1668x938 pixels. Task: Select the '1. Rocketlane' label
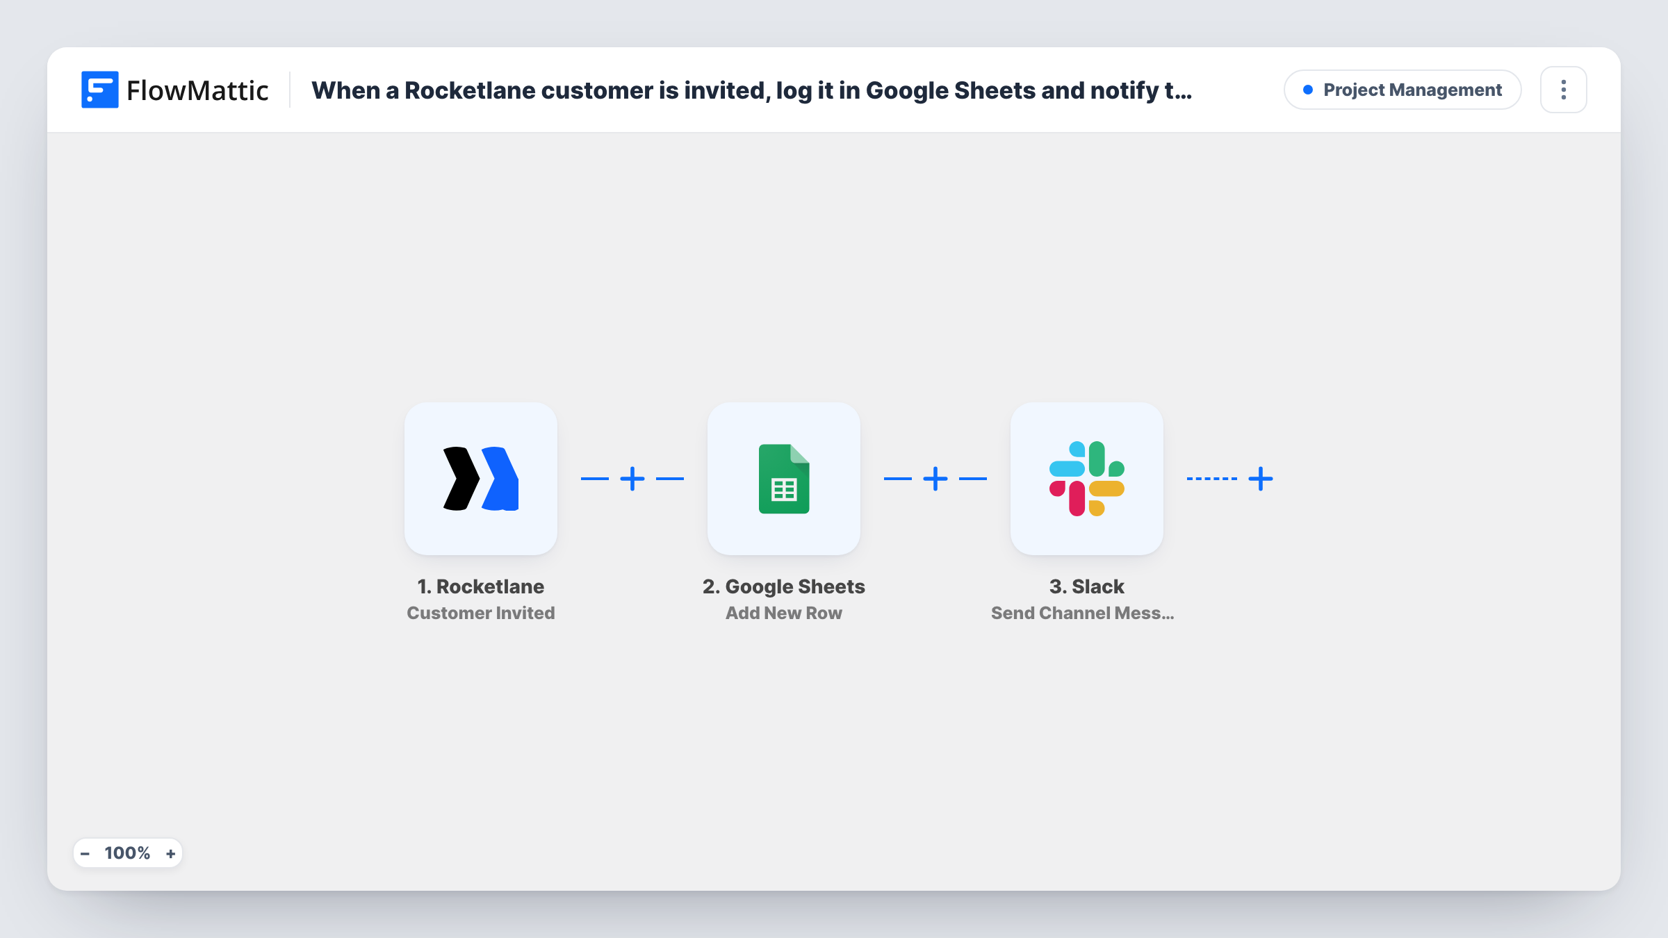tap(480, 586)
